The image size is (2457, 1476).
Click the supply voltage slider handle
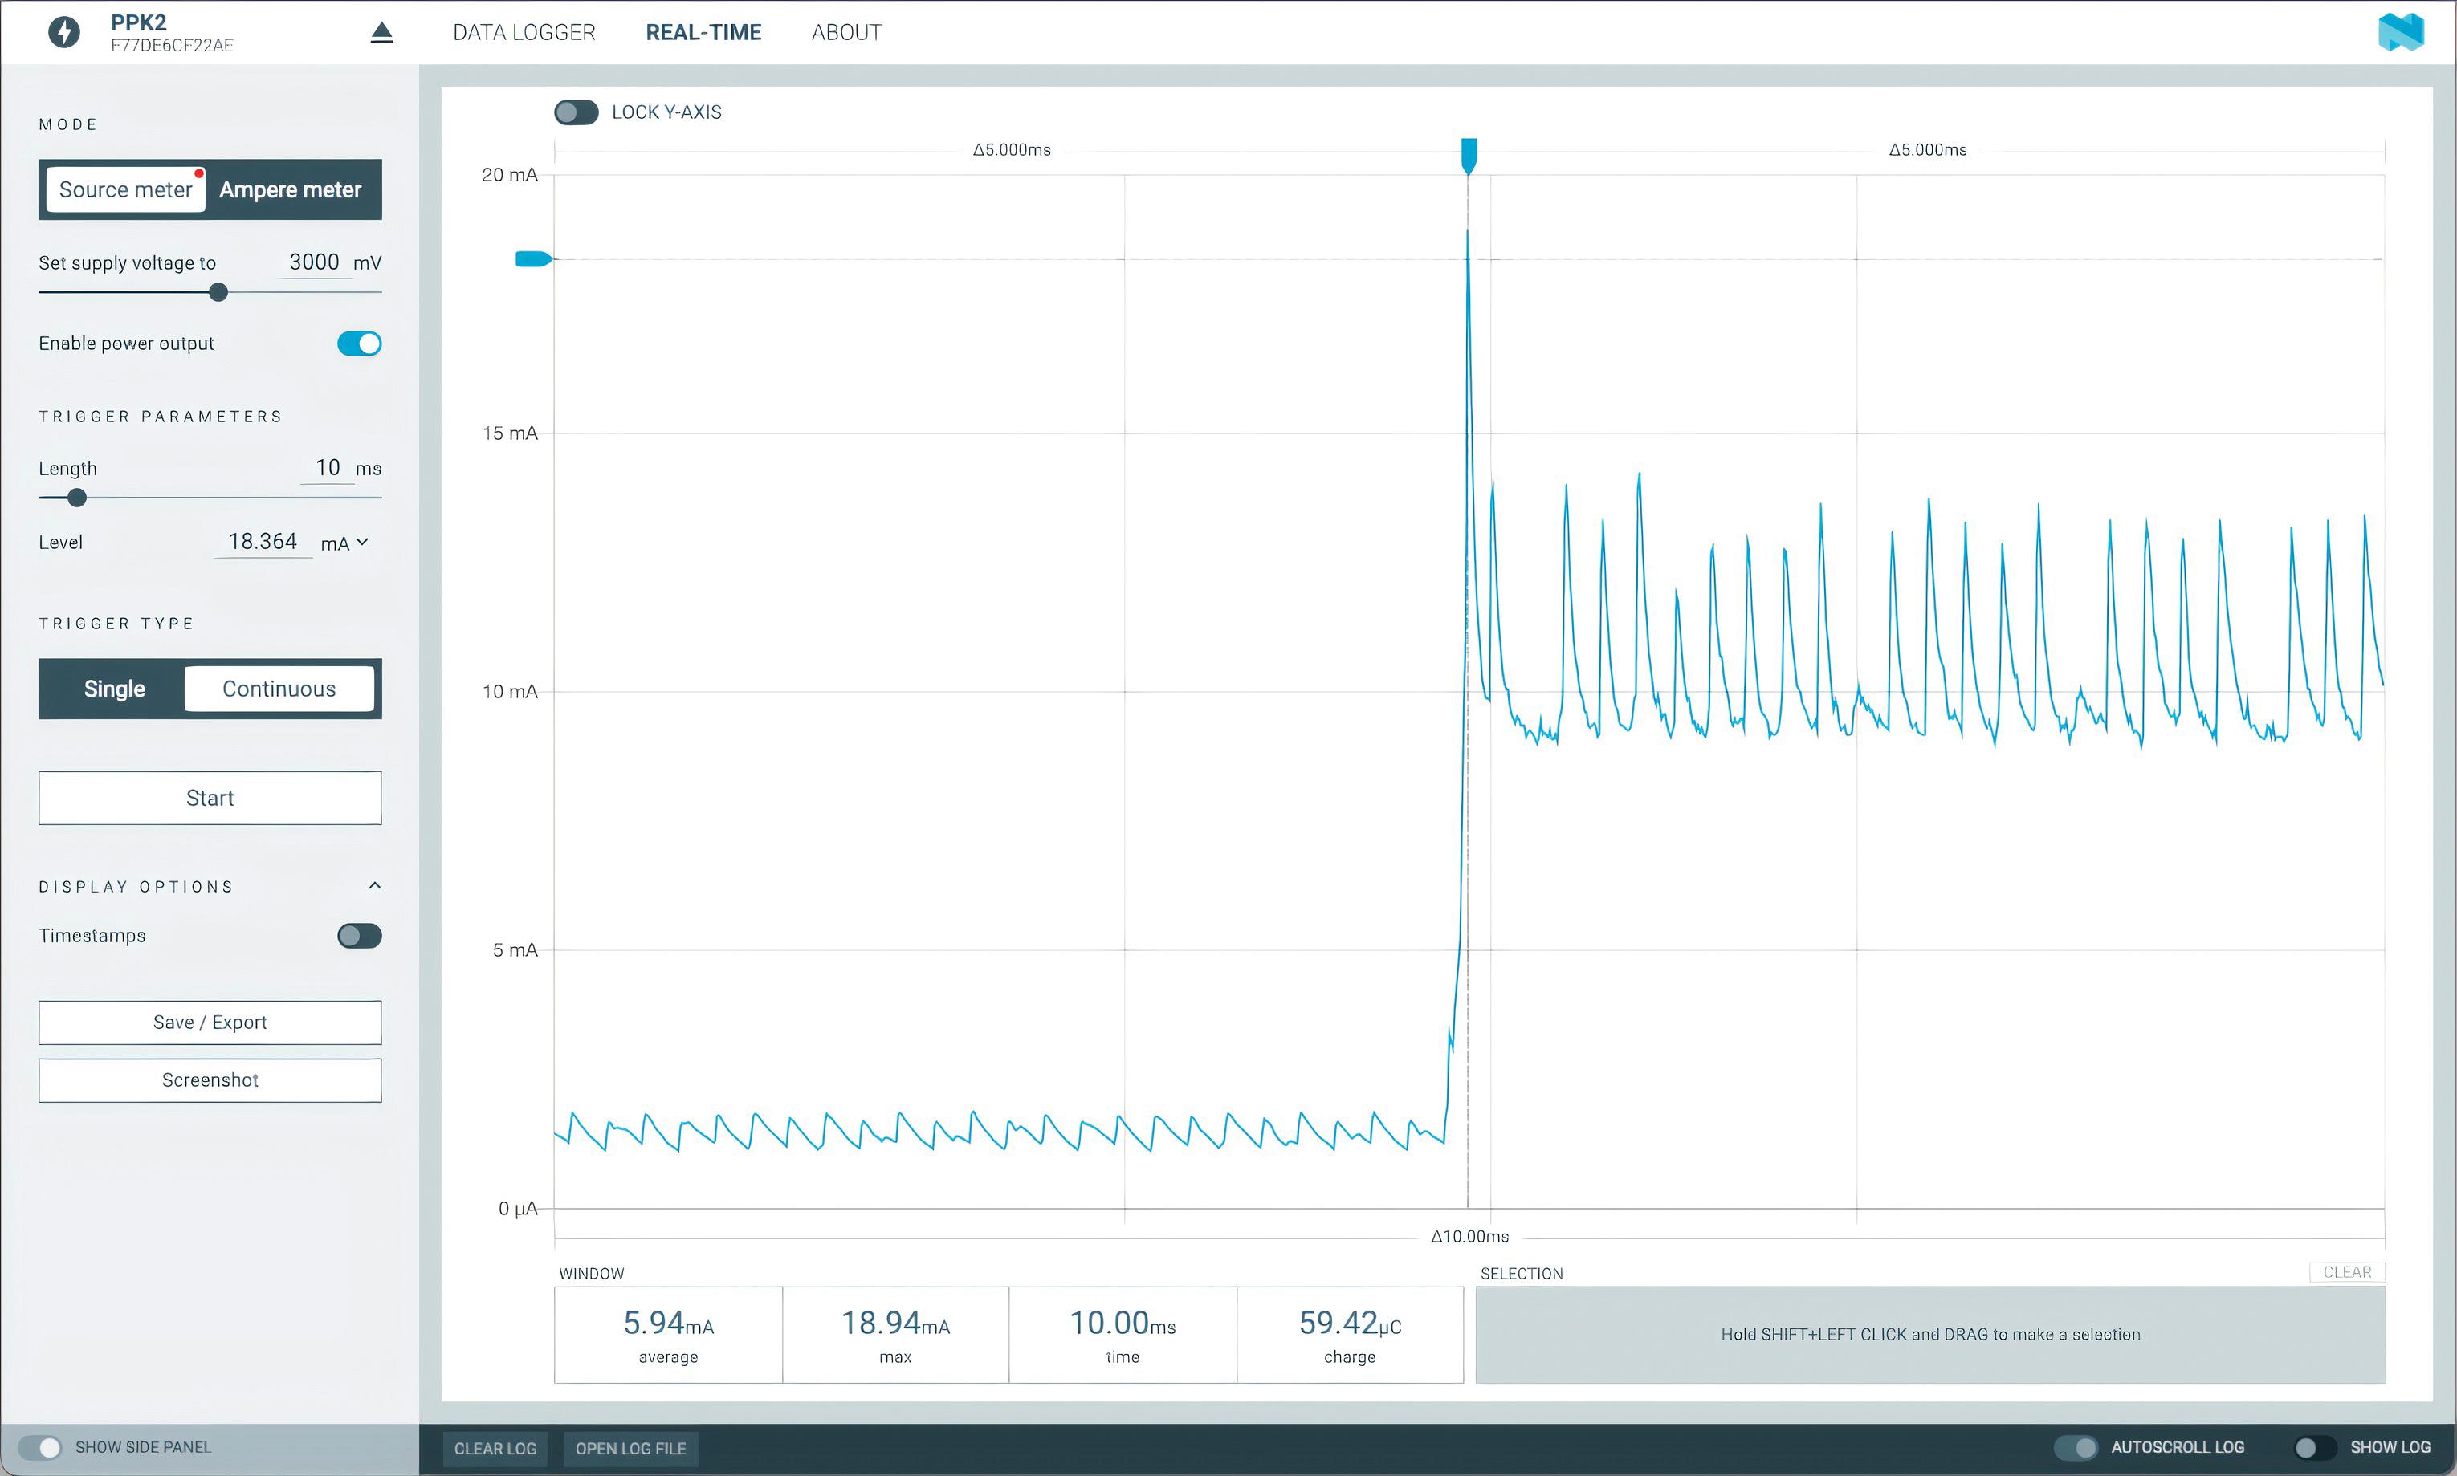click(x=219, y=292)
